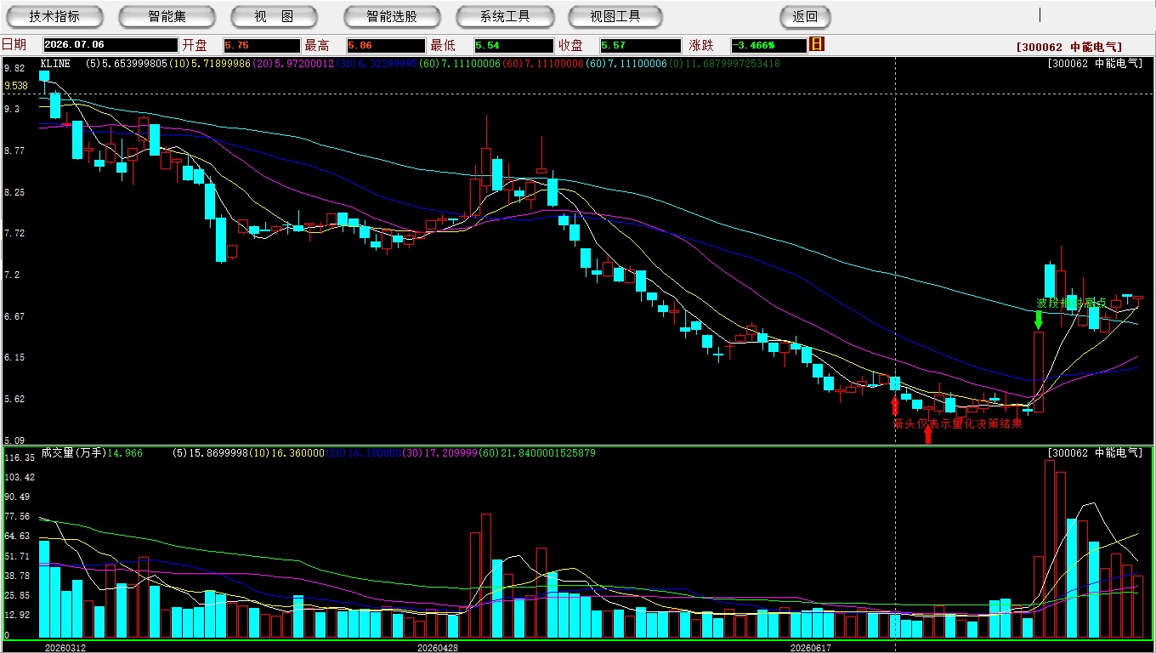The height and width of the screenshot is (653, 1156).
Task: Click the 20260312 date axis label
Action: point(65,648)
